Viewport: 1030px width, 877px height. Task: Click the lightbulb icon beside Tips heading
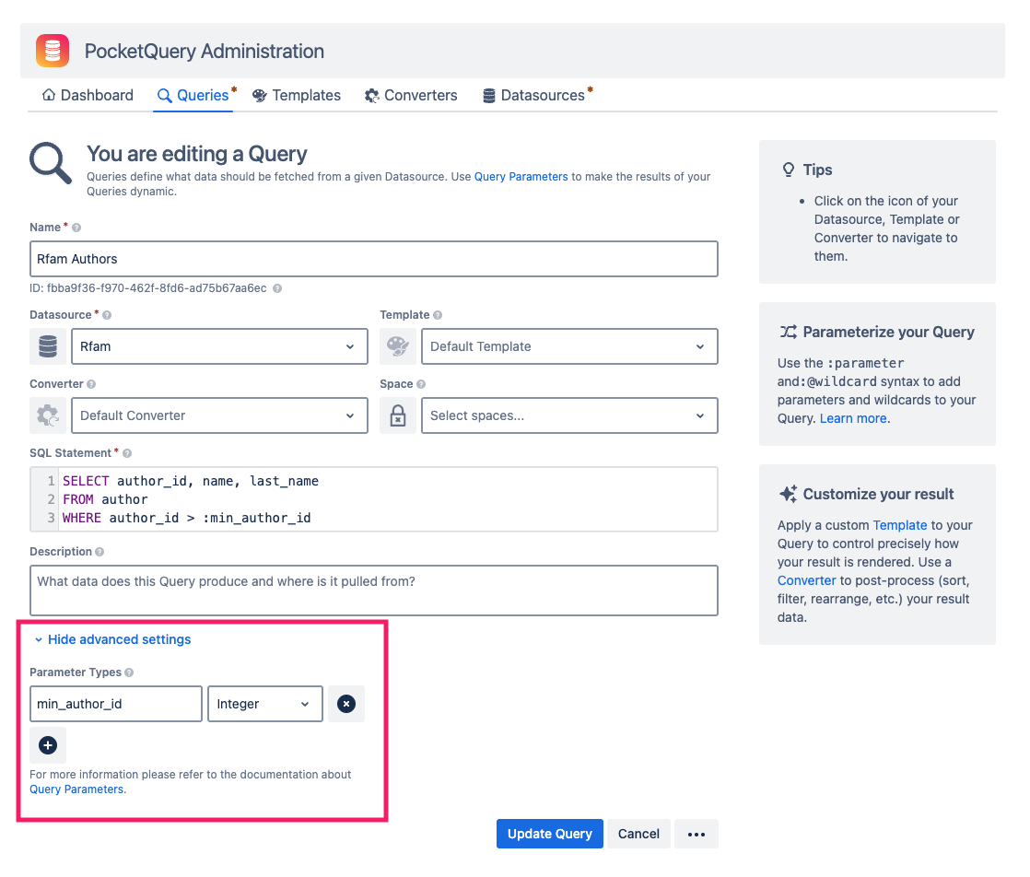789,170
